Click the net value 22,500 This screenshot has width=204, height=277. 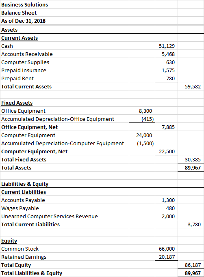tap(167, 152)
